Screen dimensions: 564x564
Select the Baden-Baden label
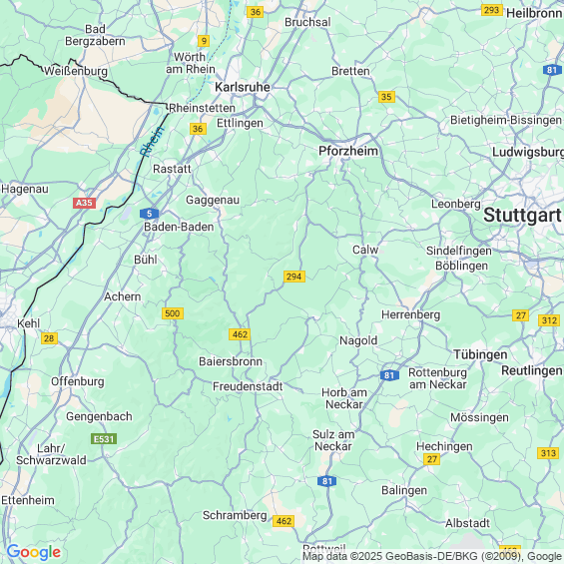179,227
